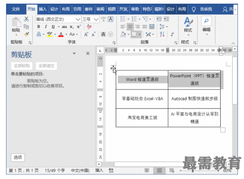
Task: Switch to Web Layout view
Action: [x=172, y=171]
